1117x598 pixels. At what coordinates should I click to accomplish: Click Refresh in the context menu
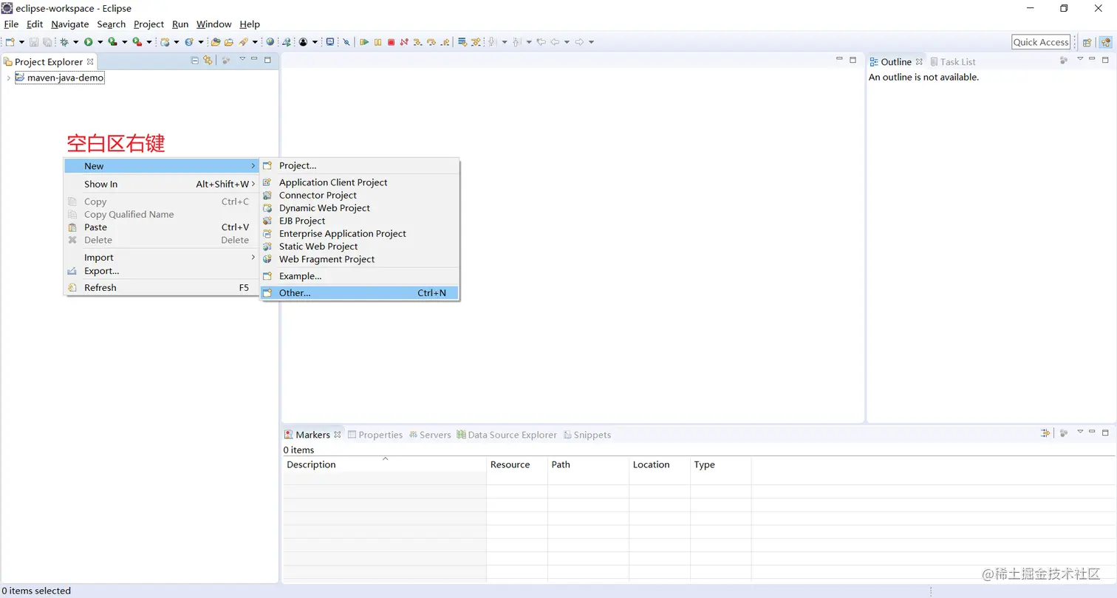pos(161,288)
